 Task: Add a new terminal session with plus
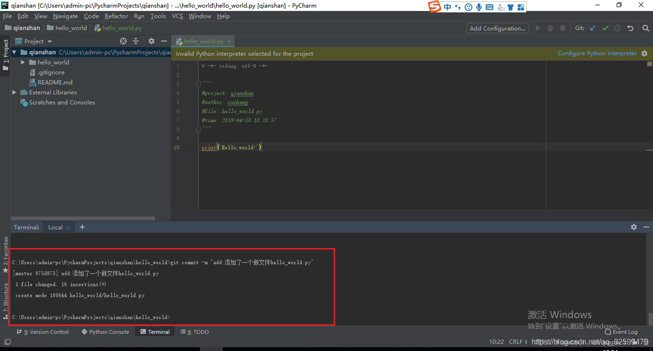tap(82, 227)
